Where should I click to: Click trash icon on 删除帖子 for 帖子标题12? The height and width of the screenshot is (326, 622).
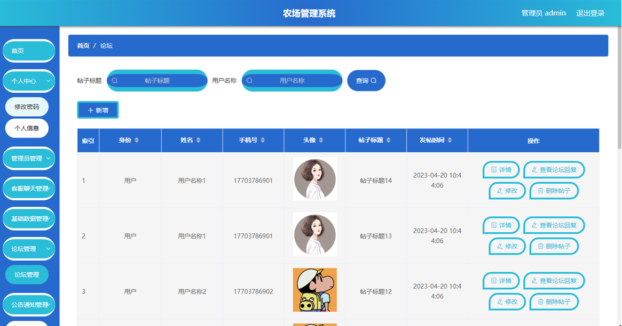coord(540,301)
